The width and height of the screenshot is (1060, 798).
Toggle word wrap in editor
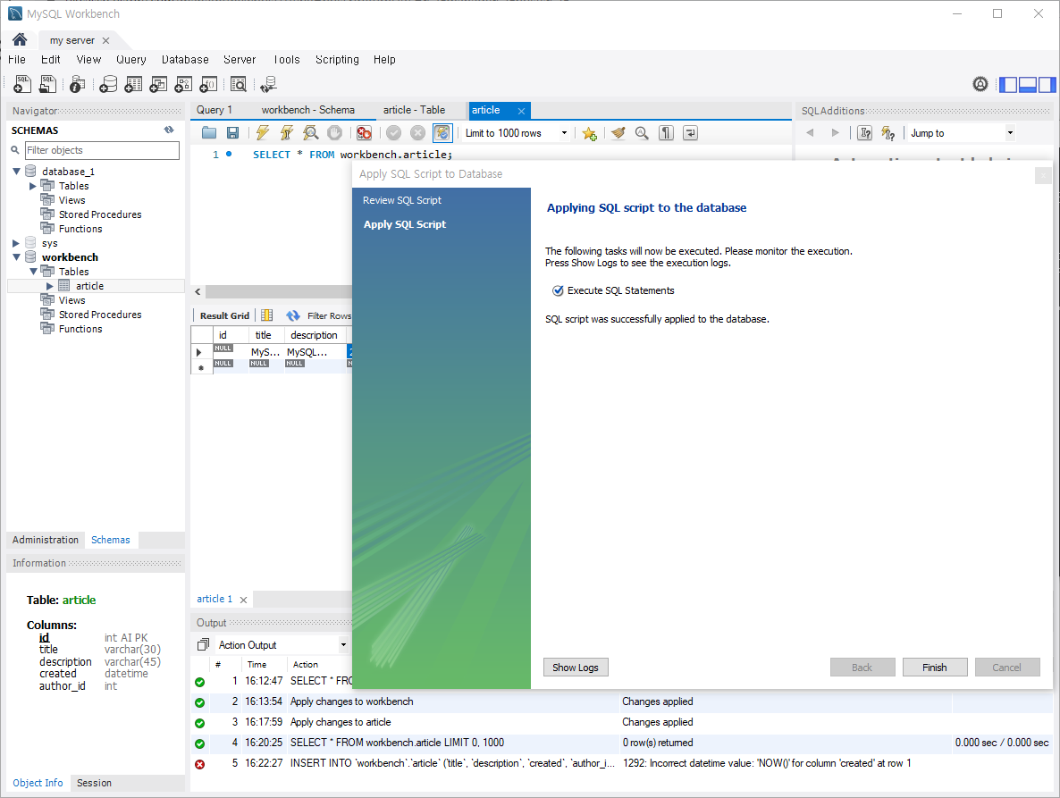point(690,133)
